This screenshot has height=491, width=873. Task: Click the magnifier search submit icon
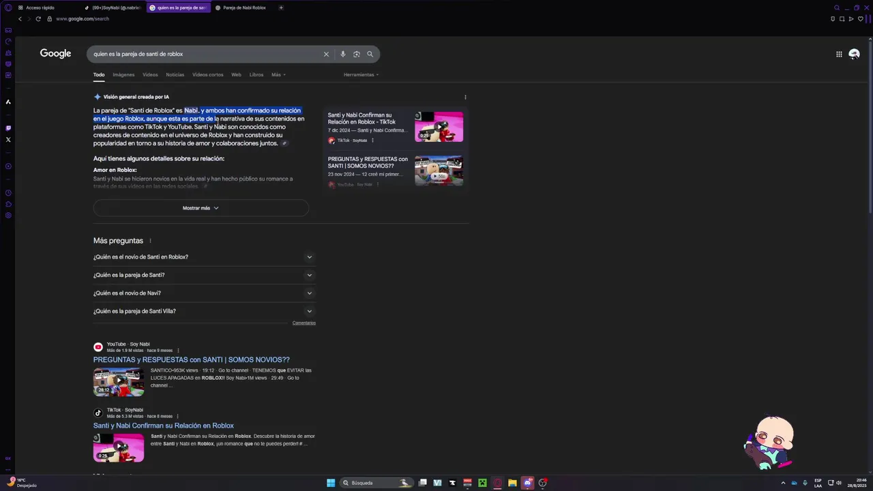pyautogui.click(x=370, y=54)
